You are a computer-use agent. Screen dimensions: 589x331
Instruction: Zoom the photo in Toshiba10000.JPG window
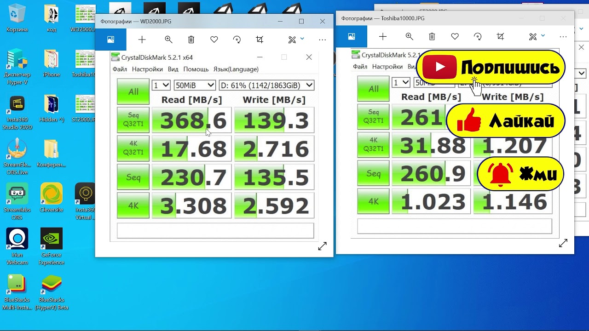coord(409,36)
